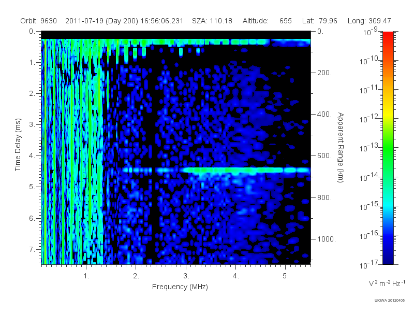Image resolution: width=414 pixels, height=311 pixels.
Task: Click the colorbar unit label 'V² m⁻² Hz⁻¹'
Action: [x=387, y=283]
